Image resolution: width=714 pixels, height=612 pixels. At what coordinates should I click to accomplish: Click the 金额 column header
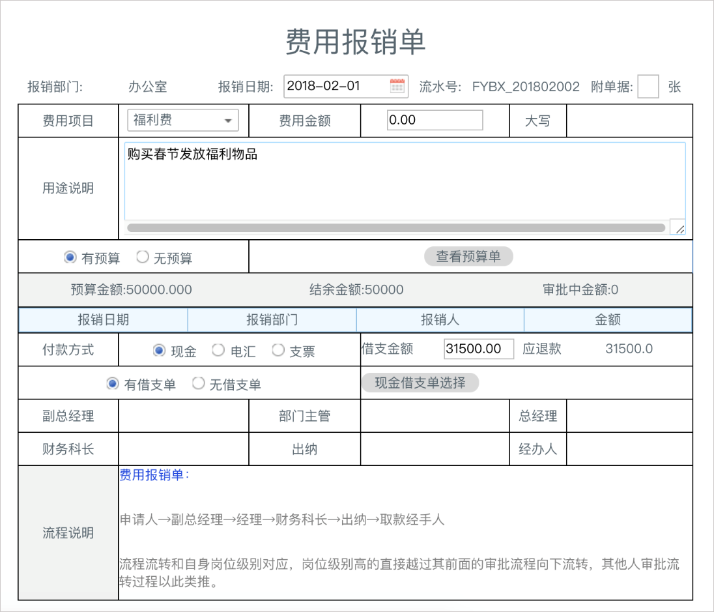(x=608, y=319)
